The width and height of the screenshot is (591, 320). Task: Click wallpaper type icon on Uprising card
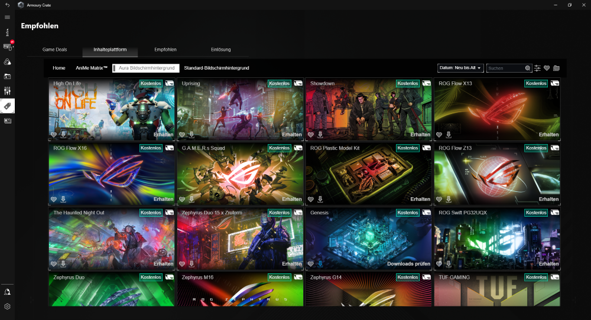(298, 83)
